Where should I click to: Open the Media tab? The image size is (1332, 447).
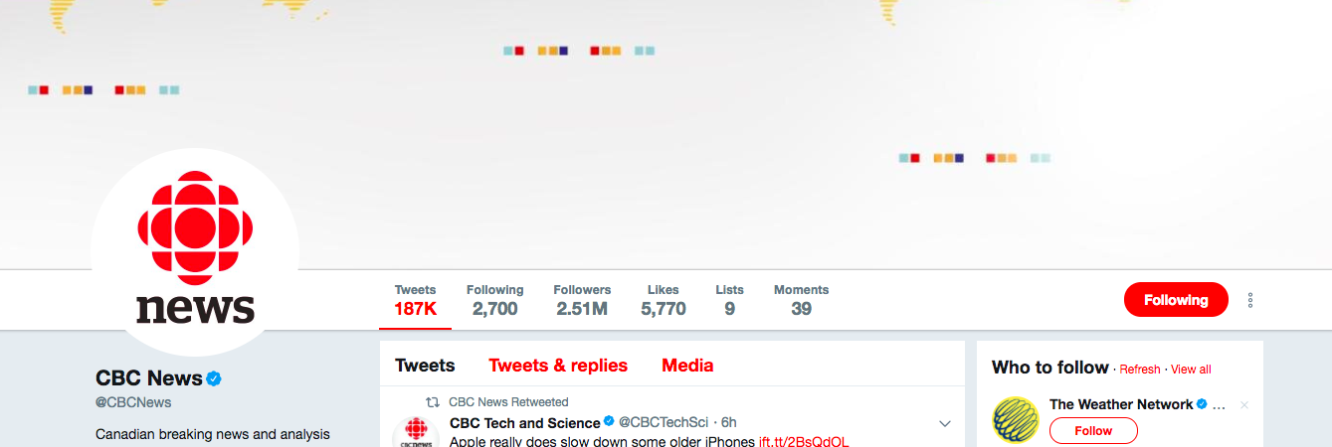pyautogui.click(x=687, y=366)
